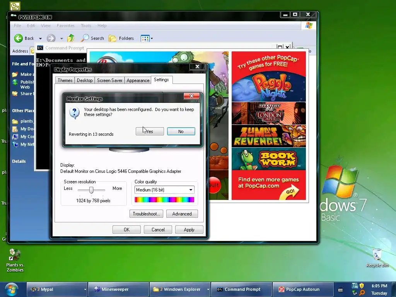Expand the Views dropdown arrow
Viewport: 396px width, 297px height.
tap(152, 38)
